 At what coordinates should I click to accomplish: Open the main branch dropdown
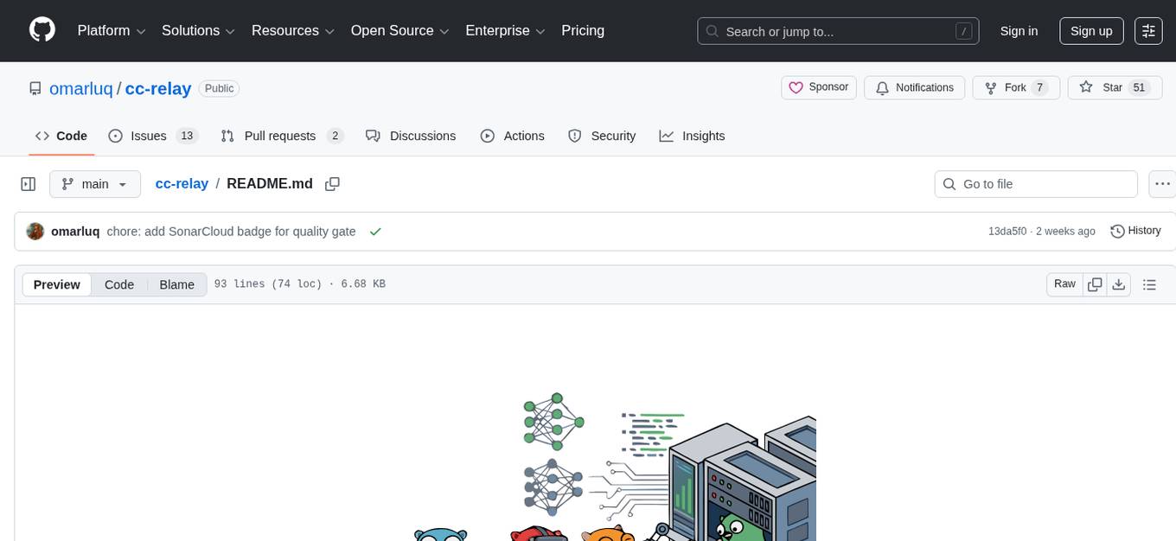[94, 183]
